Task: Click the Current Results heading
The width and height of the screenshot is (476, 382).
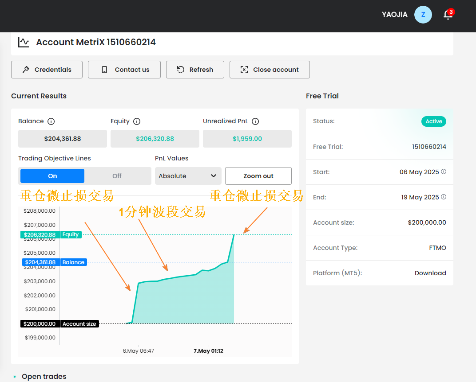Action: tap(39, 96)
